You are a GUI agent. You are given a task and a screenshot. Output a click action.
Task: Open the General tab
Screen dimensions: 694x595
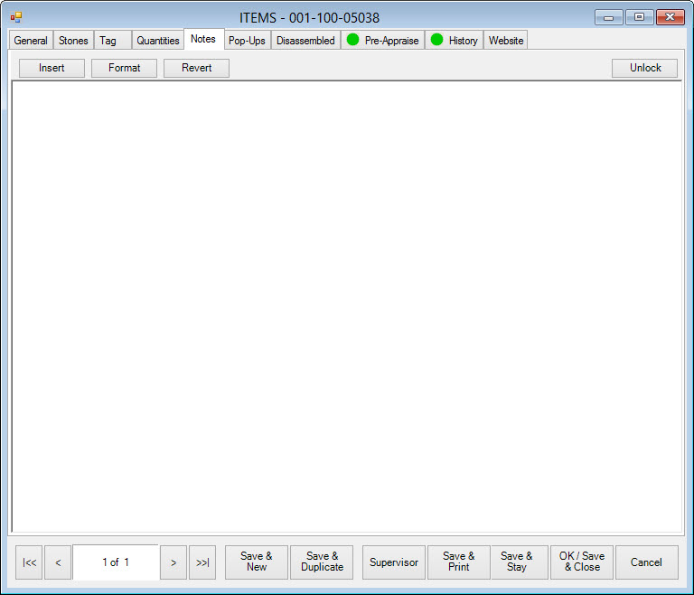[31, 41]
